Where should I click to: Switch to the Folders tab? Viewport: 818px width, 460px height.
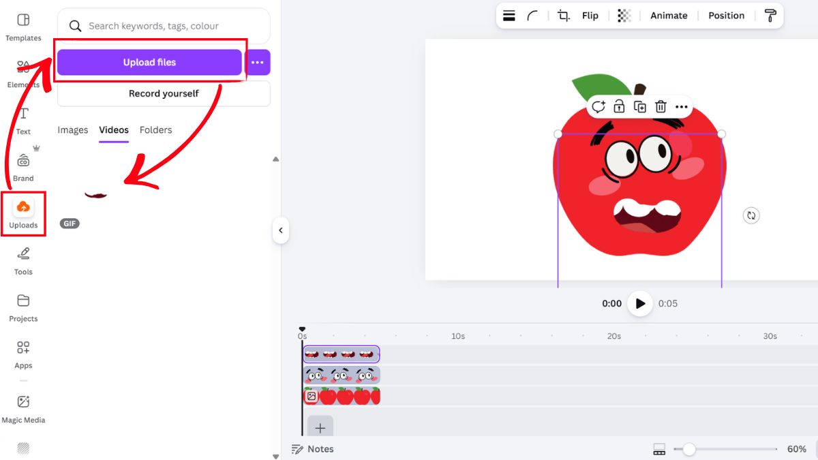point(155,130)
